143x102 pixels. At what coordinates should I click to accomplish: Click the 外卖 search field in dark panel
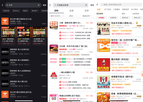(23, 5)
